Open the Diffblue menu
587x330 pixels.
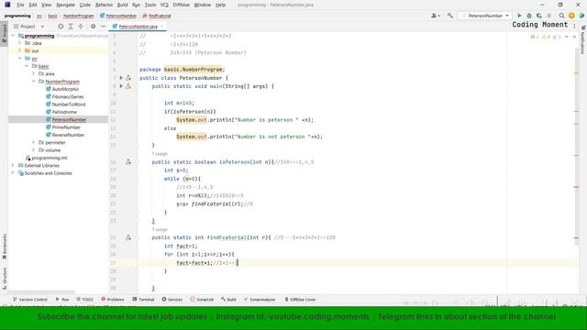point(182,5)
